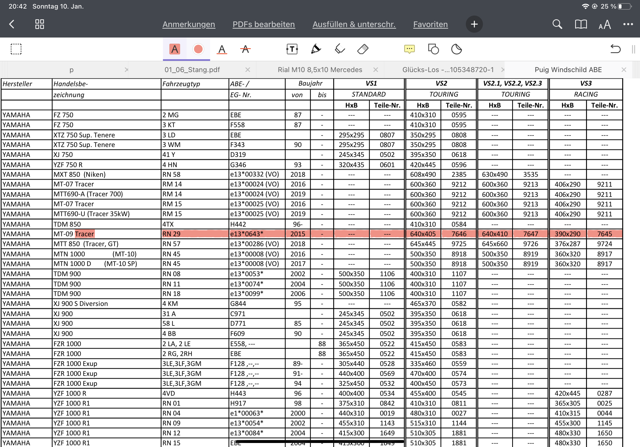Switch to PDFs bearbeiten
640x447 pixels.
[x=263, y=24]
